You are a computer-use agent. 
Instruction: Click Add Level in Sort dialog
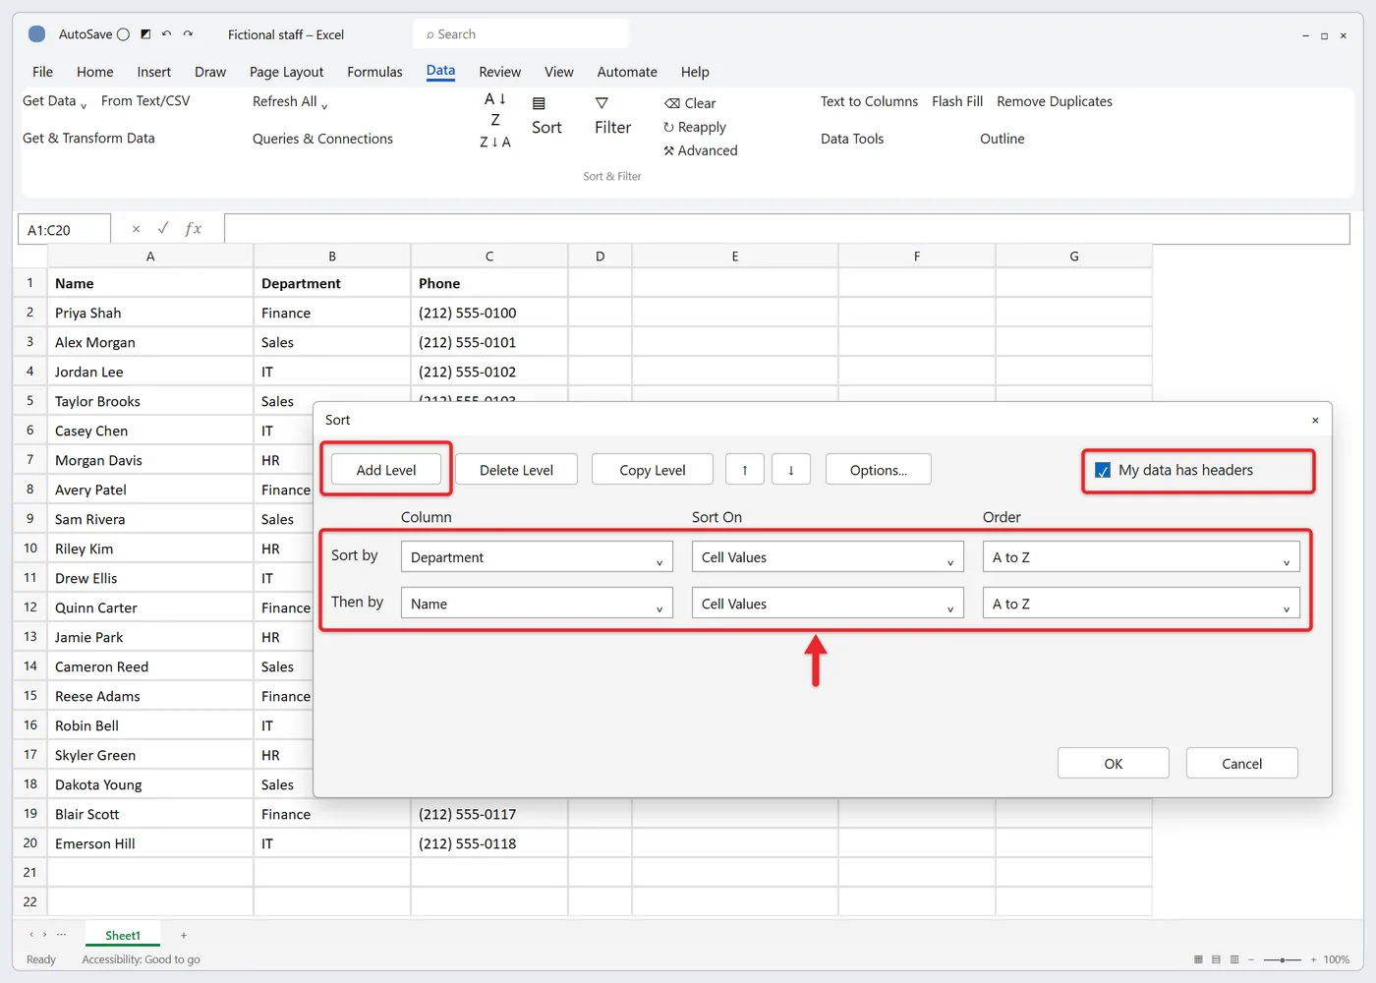click(x=386, y=470)
